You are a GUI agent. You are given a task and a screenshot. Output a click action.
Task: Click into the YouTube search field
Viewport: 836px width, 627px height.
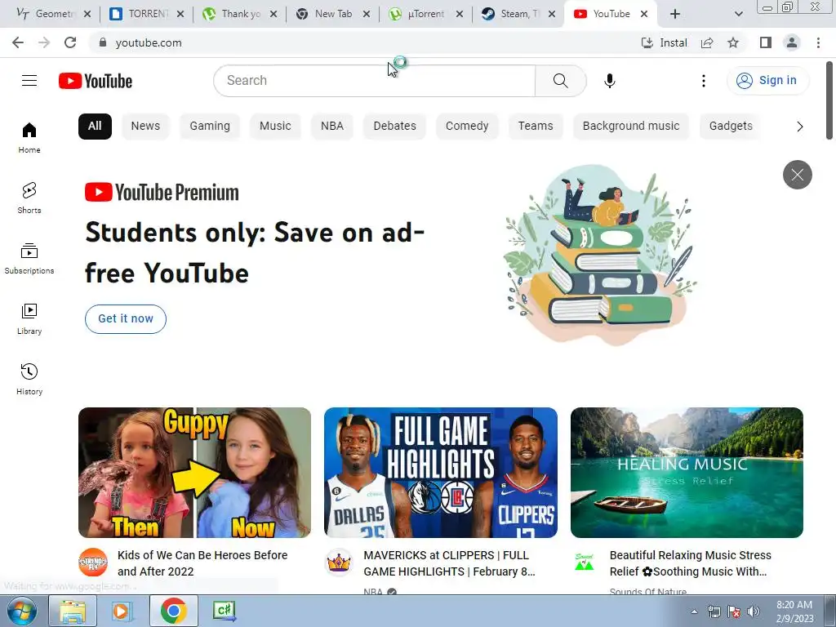click(x=374, y=81)
